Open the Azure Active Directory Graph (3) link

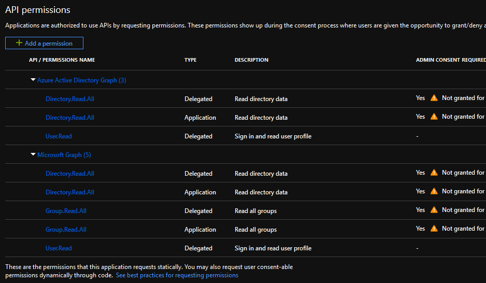pyautogui.click(x=81, y=80)
